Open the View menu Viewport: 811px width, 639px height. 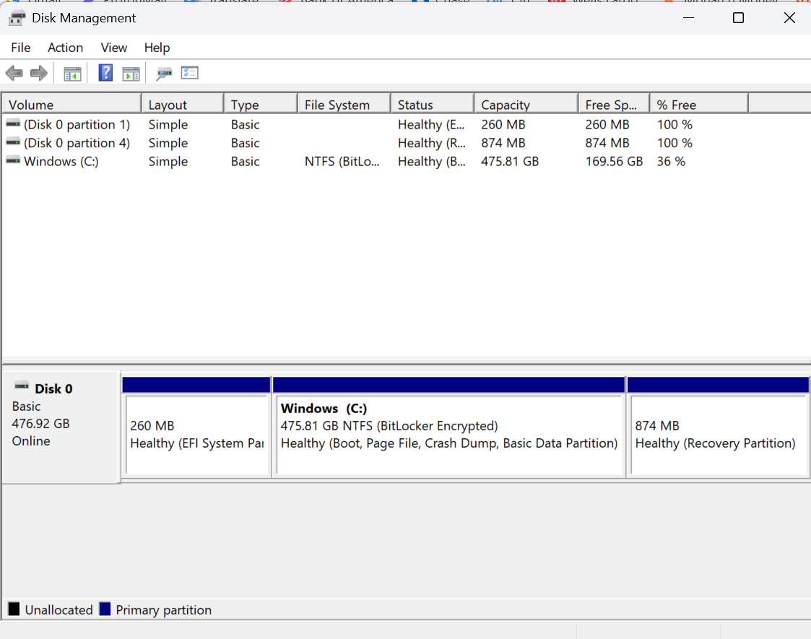click(x=114, y=48)
